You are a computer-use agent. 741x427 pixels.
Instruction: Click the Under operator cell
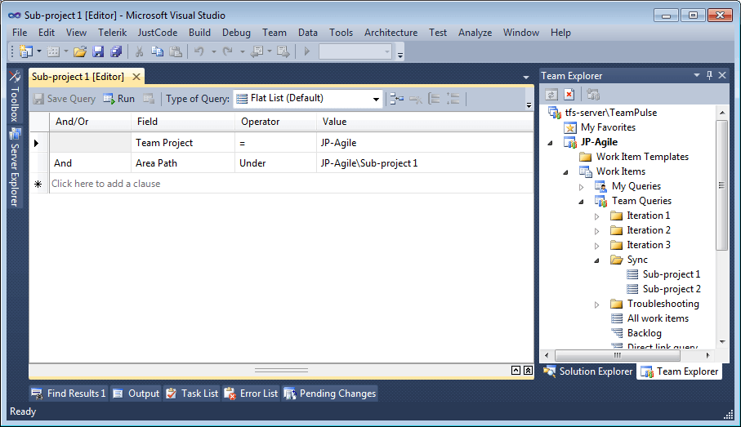275,163
